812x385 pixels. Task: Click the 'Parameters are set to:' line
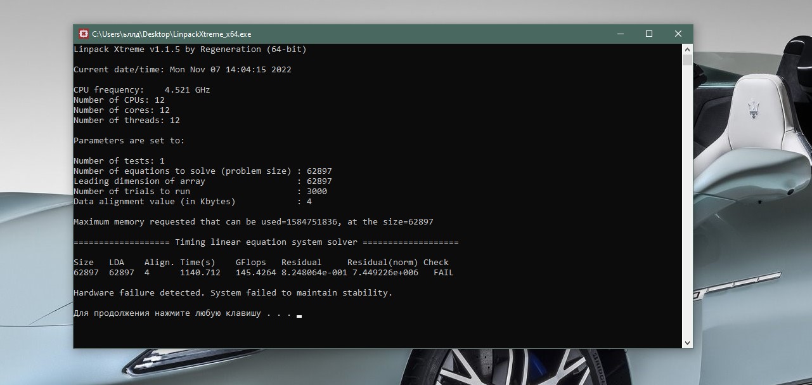[x=129, y=141]
